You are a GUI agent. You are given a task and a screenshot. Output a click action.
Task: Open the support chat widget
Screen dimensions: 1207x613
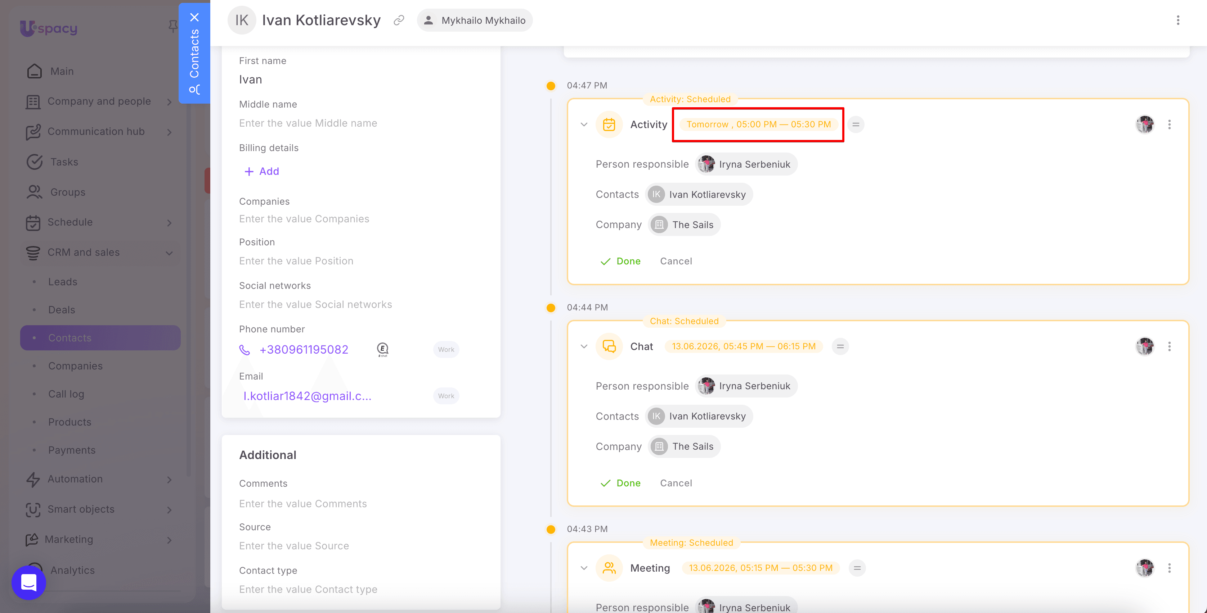pyautogui.click(x=28, y=582)
